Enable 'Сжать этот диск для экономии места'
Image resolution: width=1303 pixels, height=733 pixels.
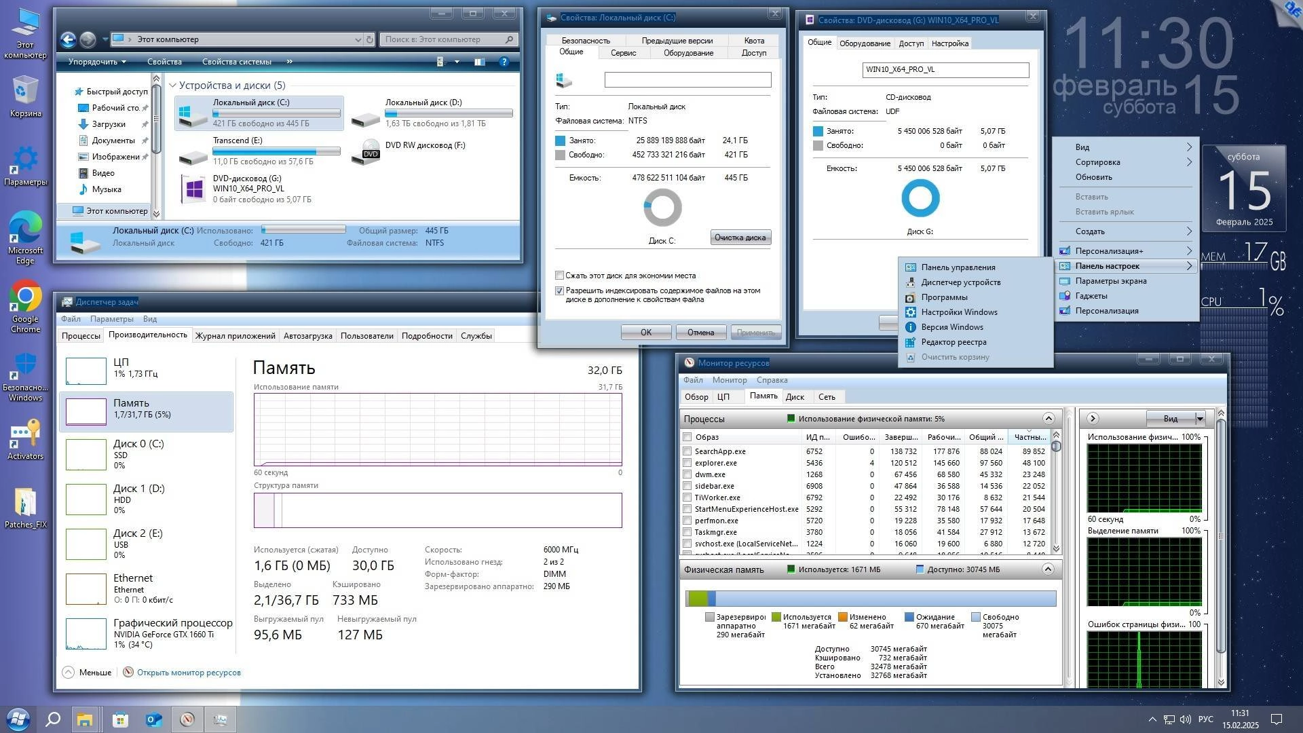[x=559, y=275]
